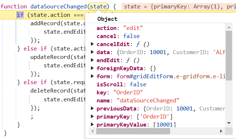Click the action "edit" value
Image resolution: width=236 pixels, height=139 pixels.
pyautogui.click(x=133, y=28)
